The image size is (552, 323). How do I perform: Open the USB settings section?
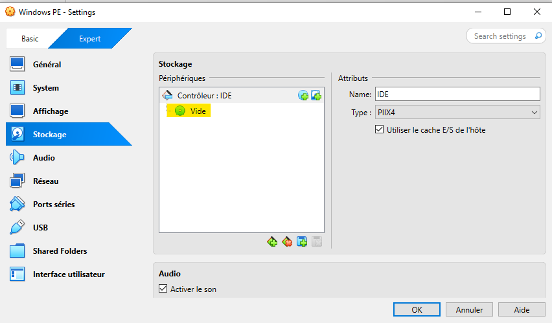(x=40, y=228)
